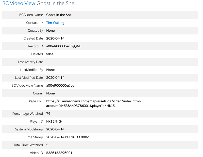Open the Tim Walling contact link

click(55, 23)
